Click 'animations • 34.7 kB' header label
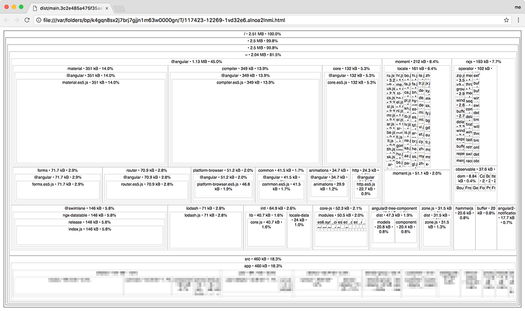 tap(329, 170)
